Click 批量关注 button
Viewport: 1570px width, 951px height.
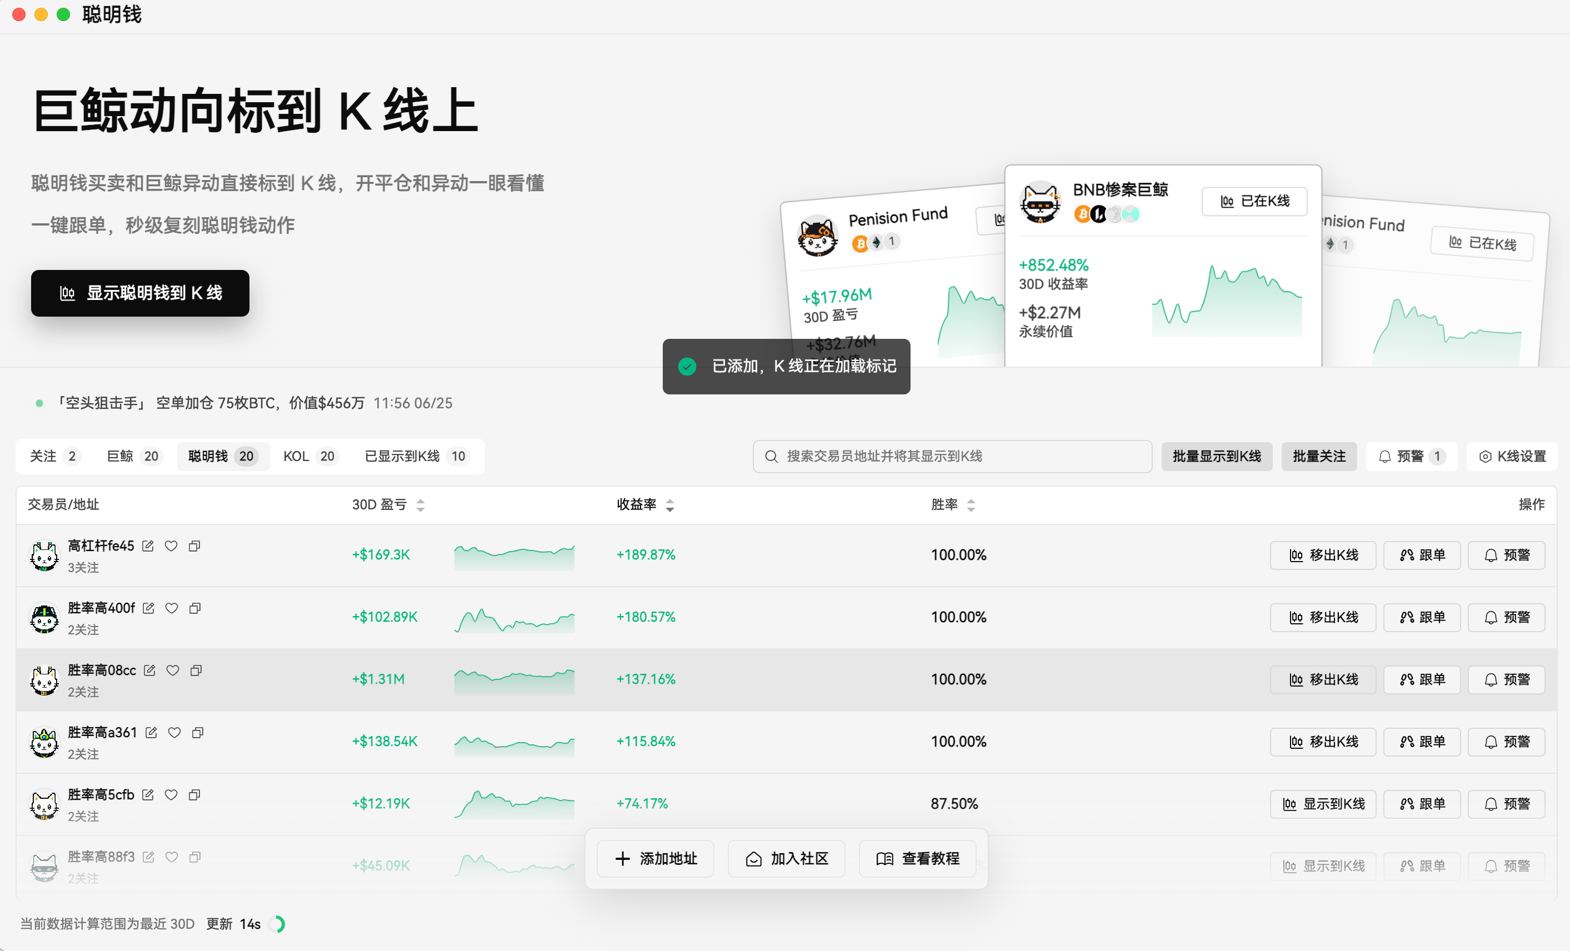(x=1319, y=456)
